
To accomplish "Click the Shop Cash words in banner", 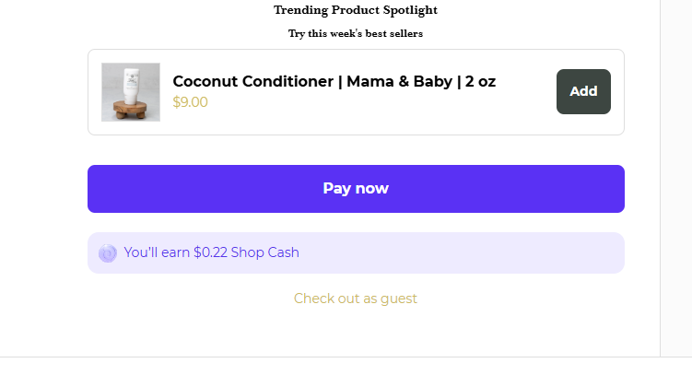I will [x=264, y=252].
